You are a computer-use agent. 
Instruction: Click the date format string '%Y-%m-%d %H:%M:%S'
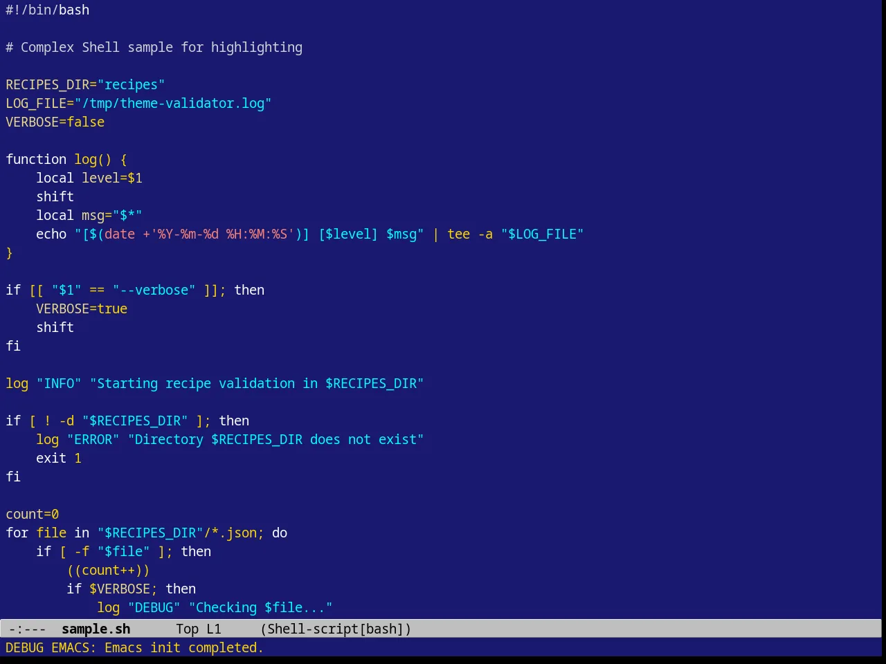[x=222, y=234]
